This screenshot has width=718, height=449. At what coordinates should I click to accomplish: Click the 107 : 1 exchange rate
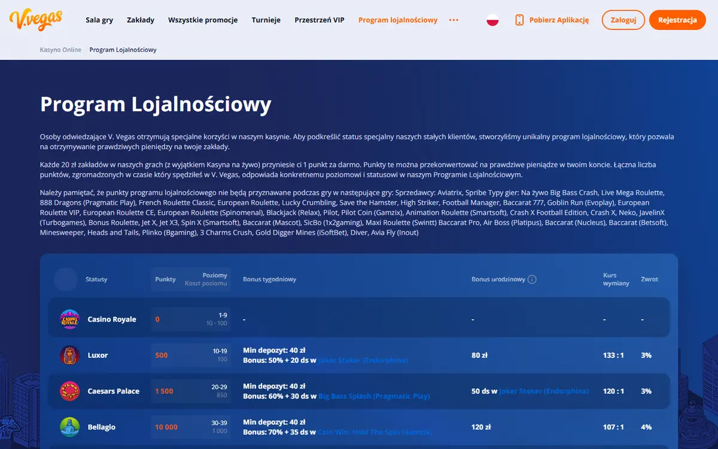coord(613,427)
